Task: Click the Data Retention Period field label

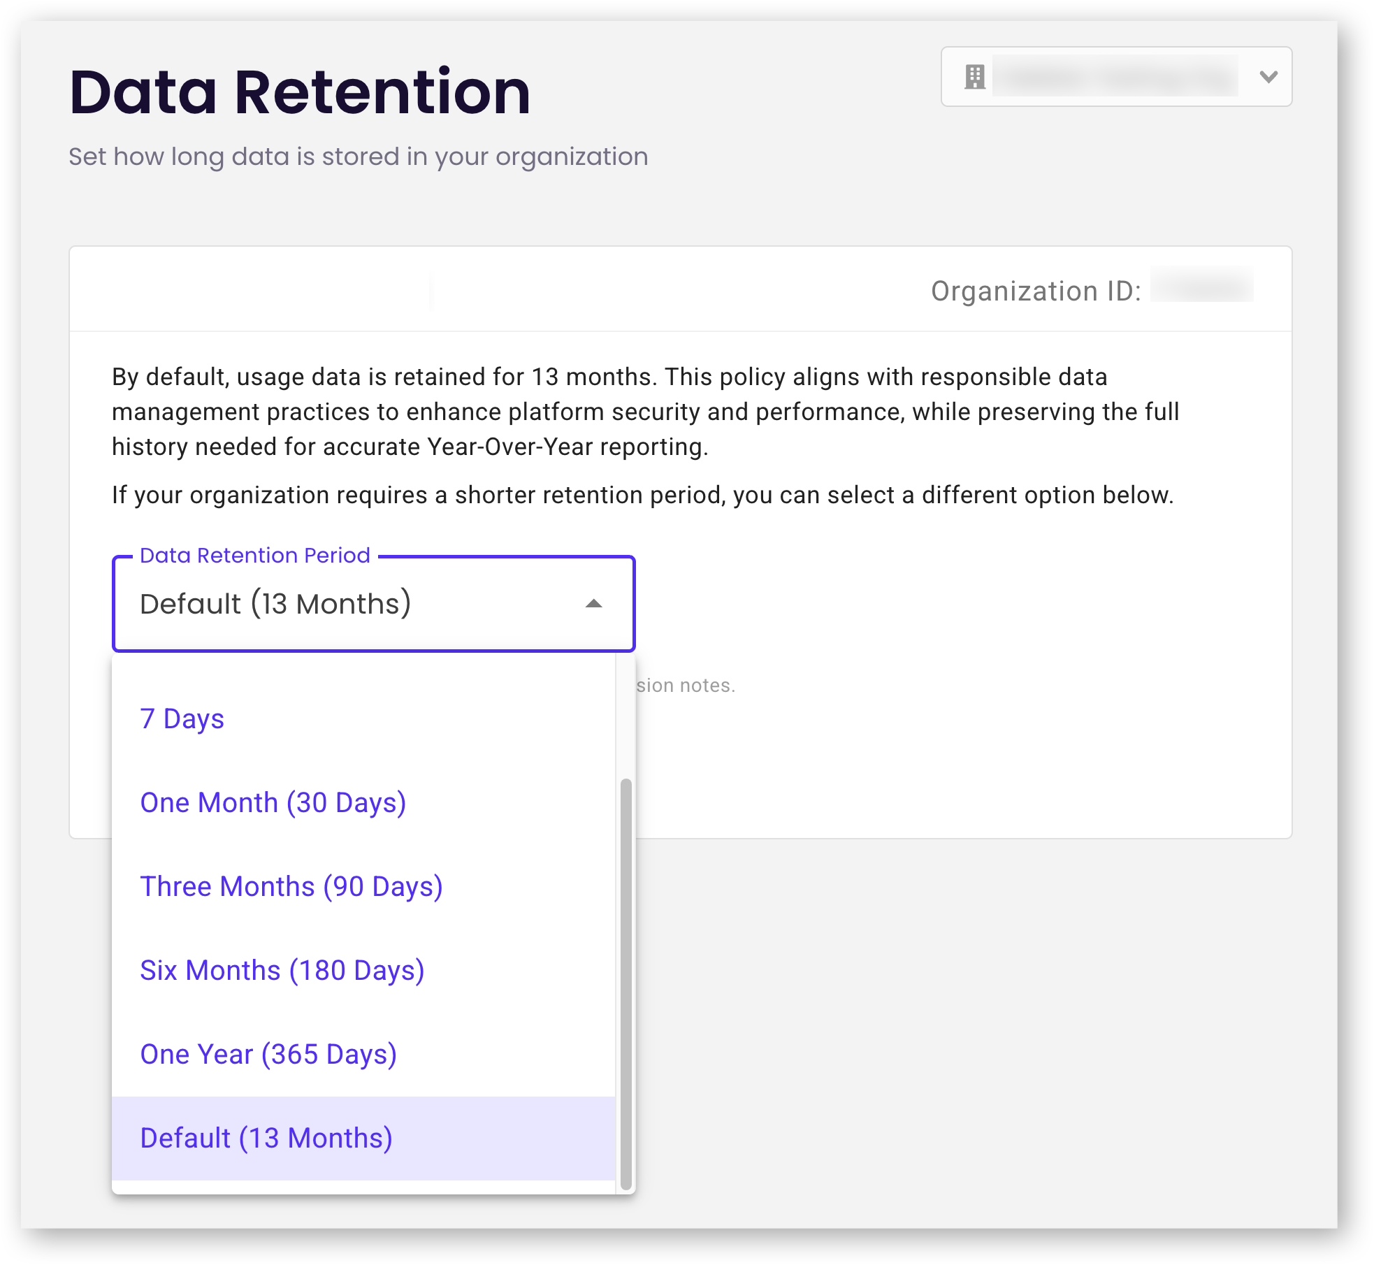Action: (255, 555)
